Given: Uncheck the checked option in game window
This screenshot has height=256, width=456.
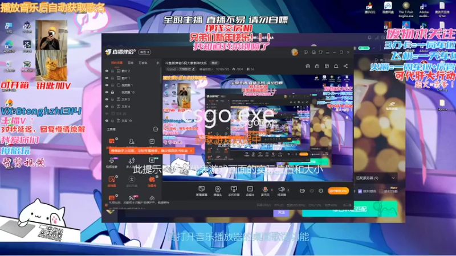Looking at the screenshot, I should pyautogui.click(x=360, y=191).
